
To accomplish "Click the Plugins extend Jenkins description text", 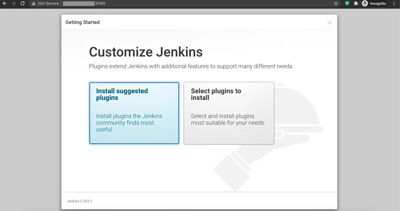I will click(x=191, y=66).
